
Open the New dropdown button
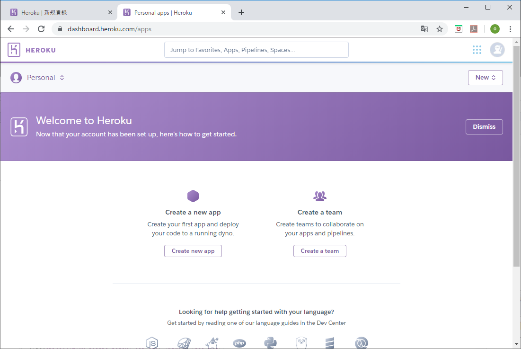coord(485,78)
